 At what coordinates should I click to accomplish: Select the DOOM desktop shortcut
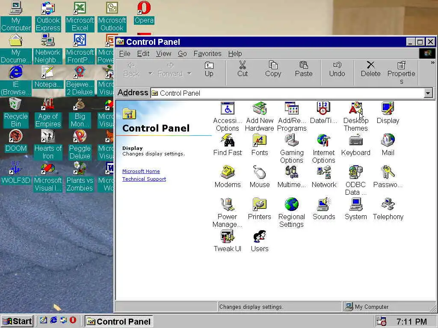pos(16,141)
